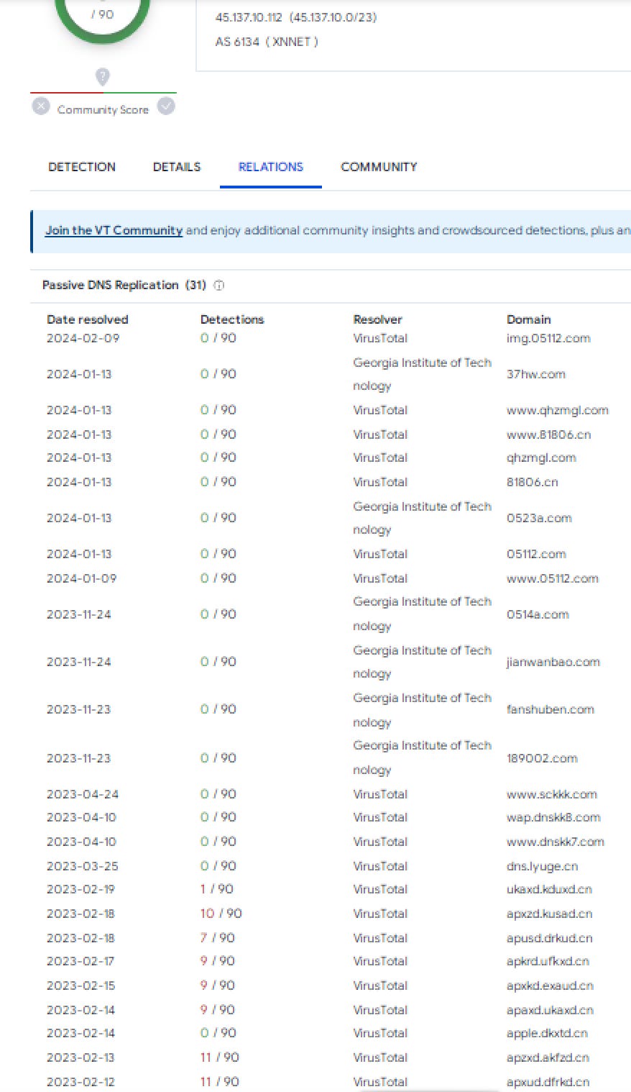Open the DETECTION tab

(82, 167)
